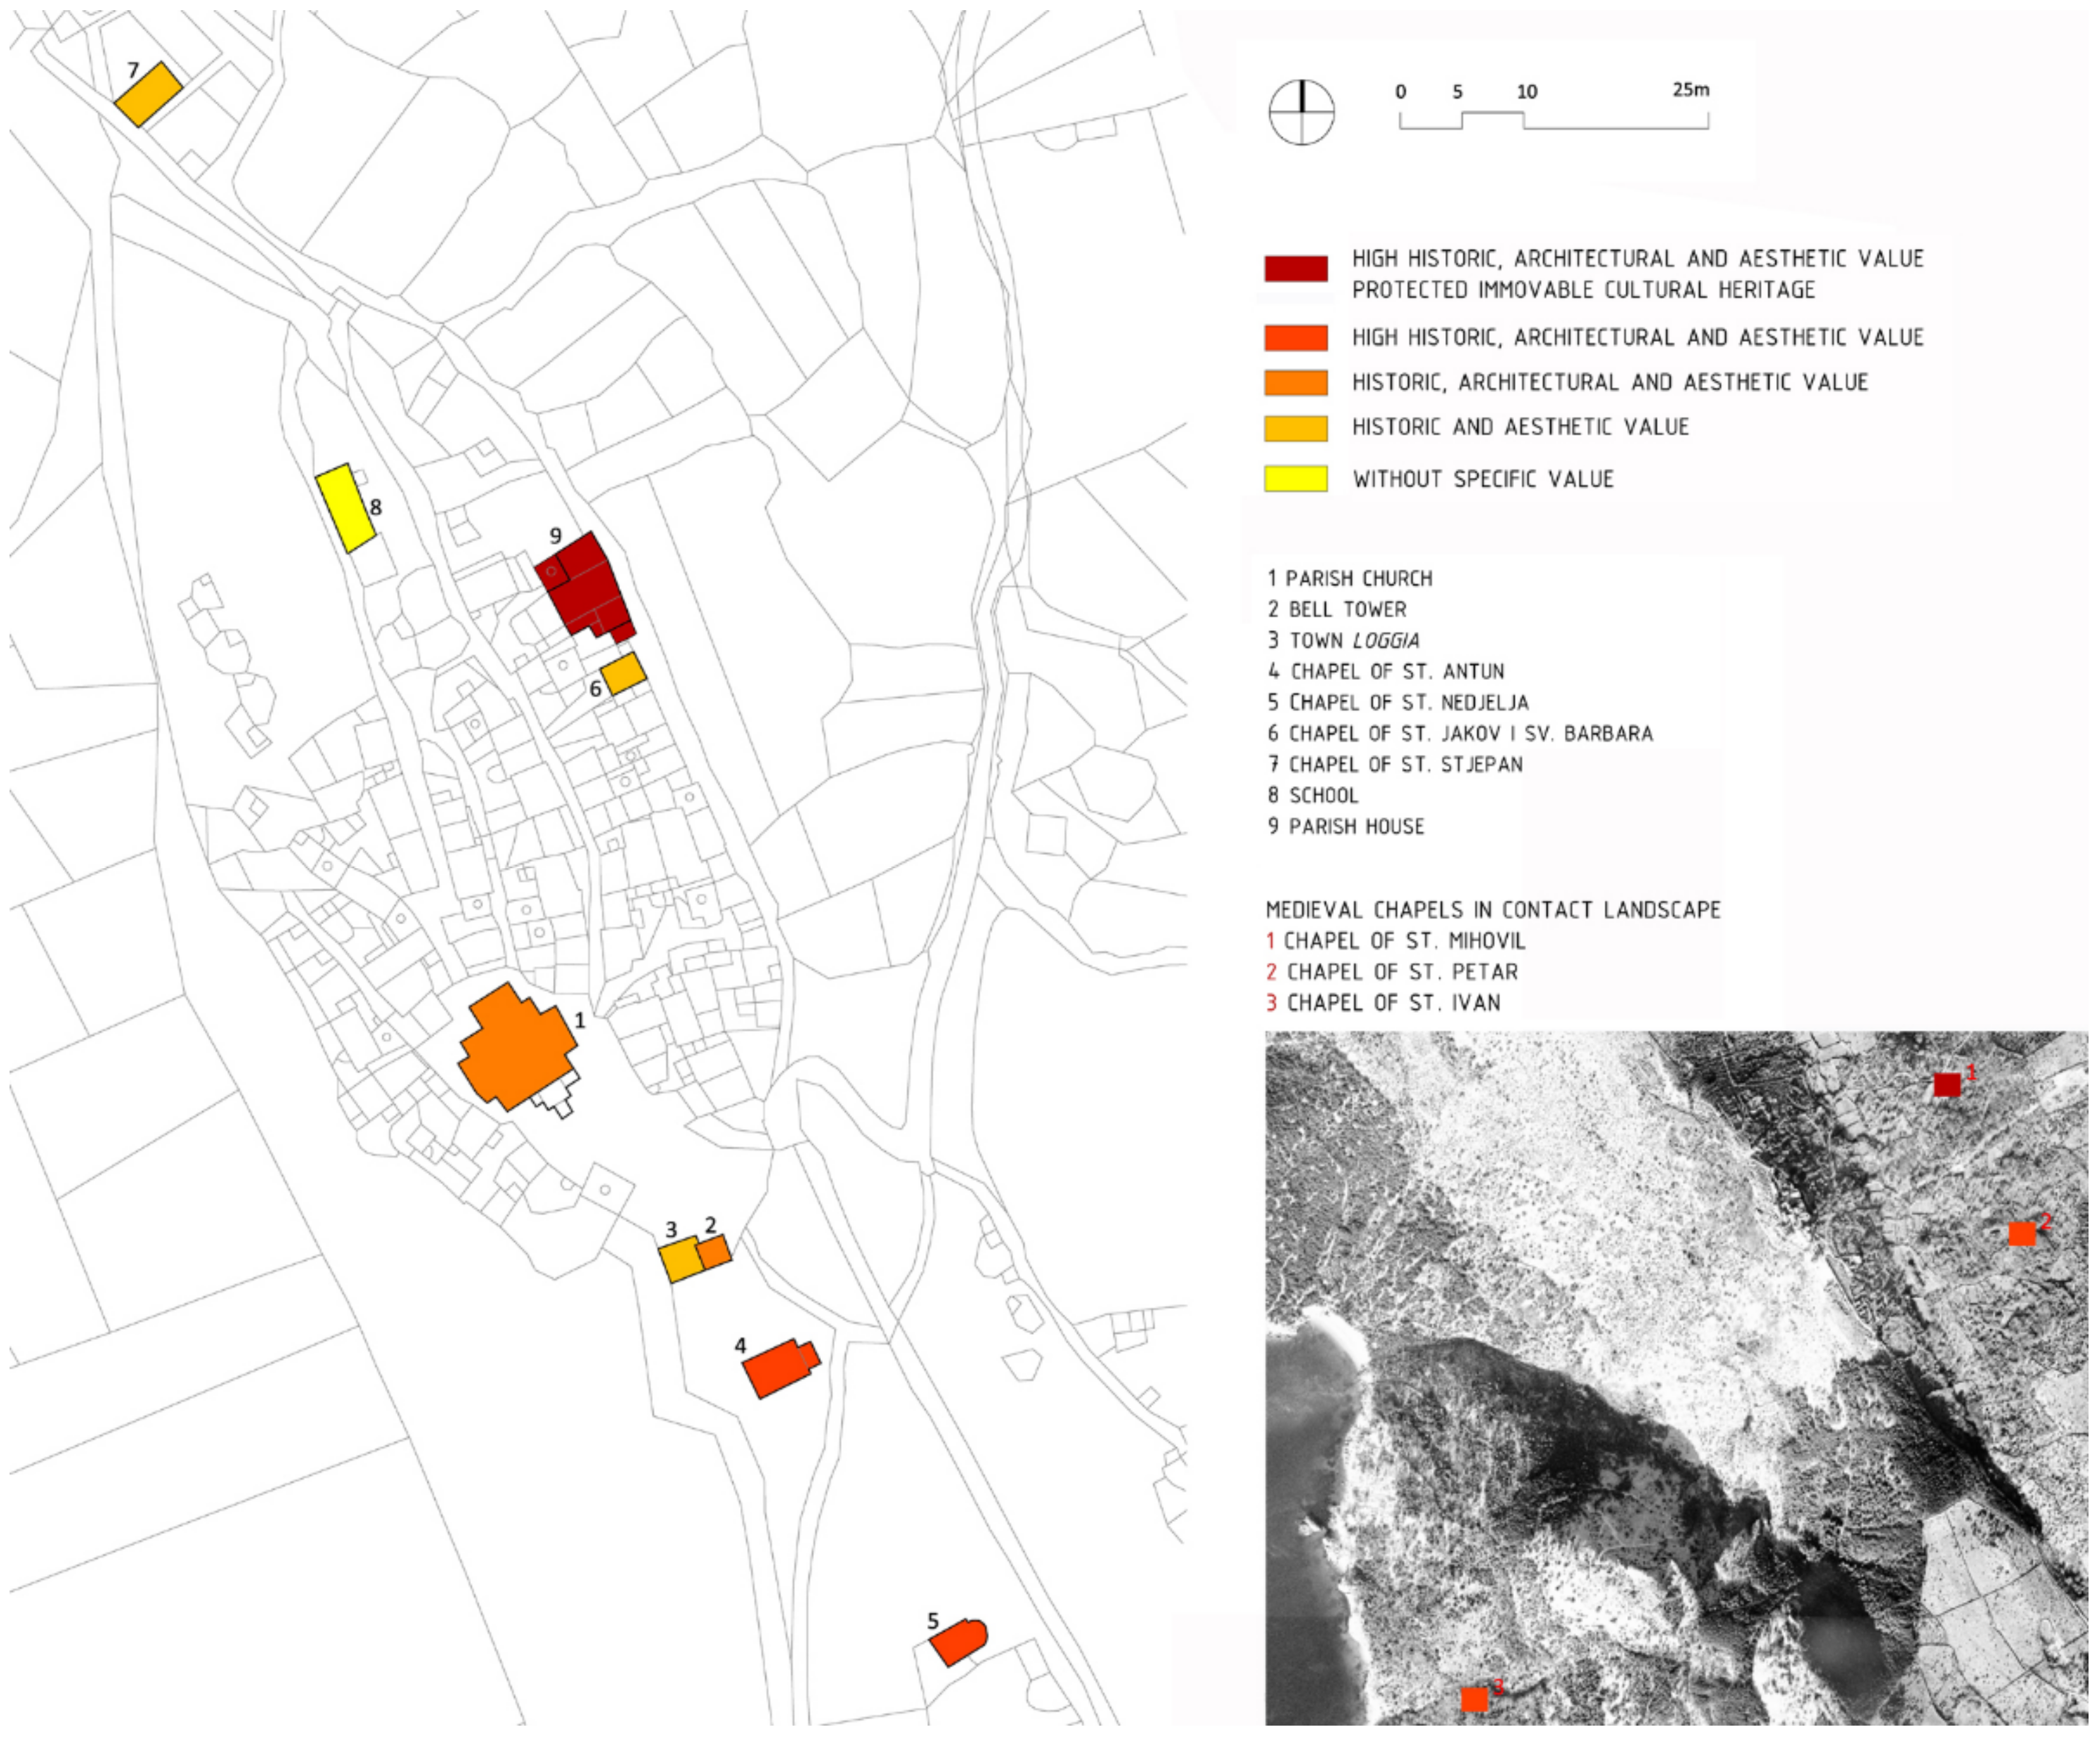Click the Bell Tower building shape
This screenshot has width=2100, height=1739.
tap(714, 1251)
